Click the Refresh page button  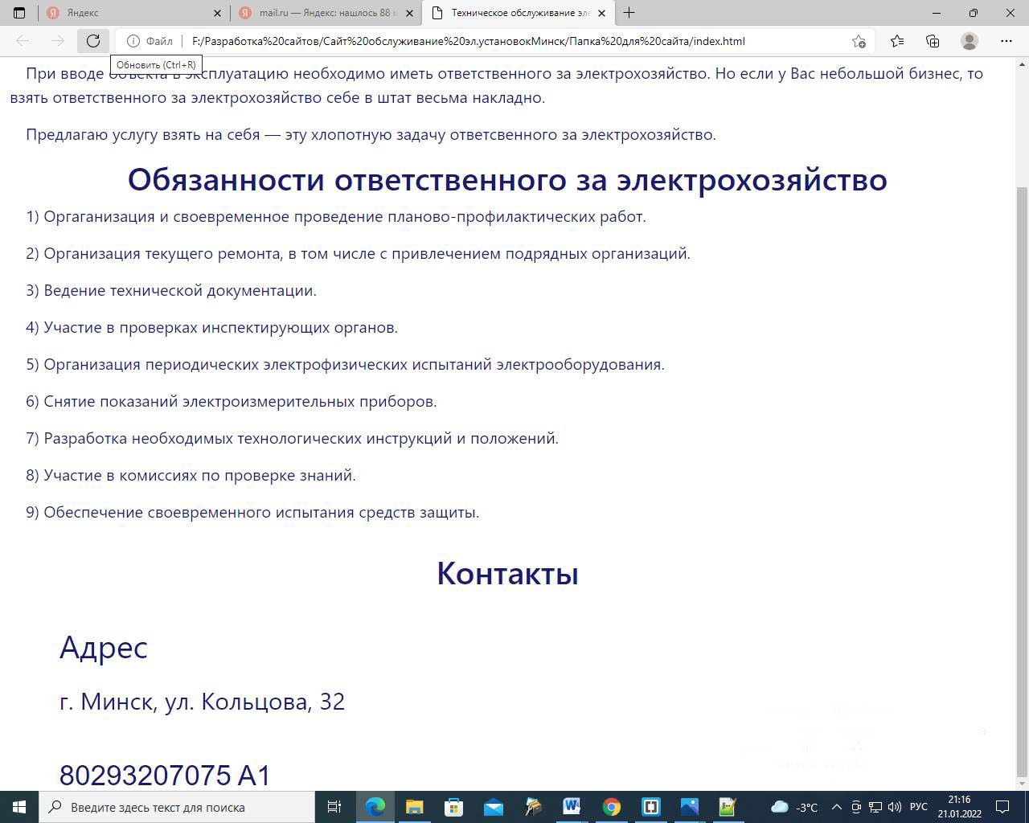93,41
